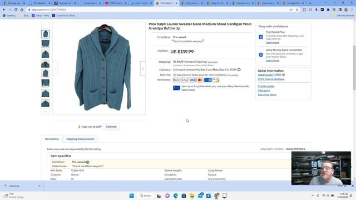This screenshot has width=356, height=200.
Task: Close the Polo Ralph Lauren tab
Action: (176, 3)
